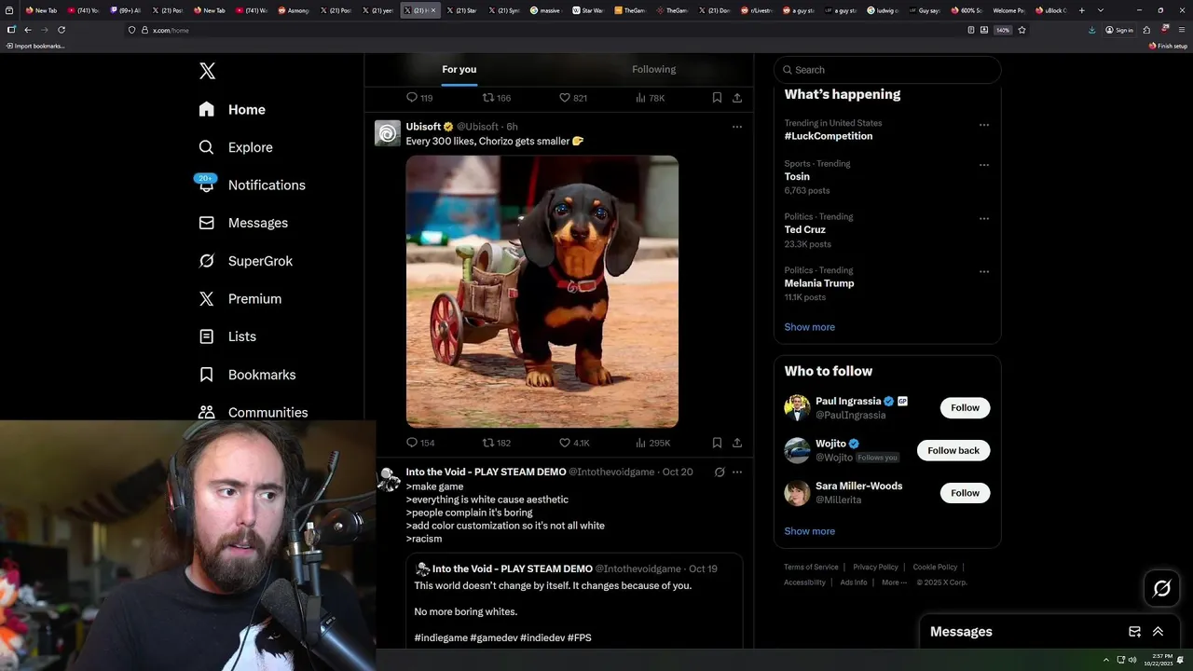
Task: Switch to the For you tab
Action: (x=459, y=69)
